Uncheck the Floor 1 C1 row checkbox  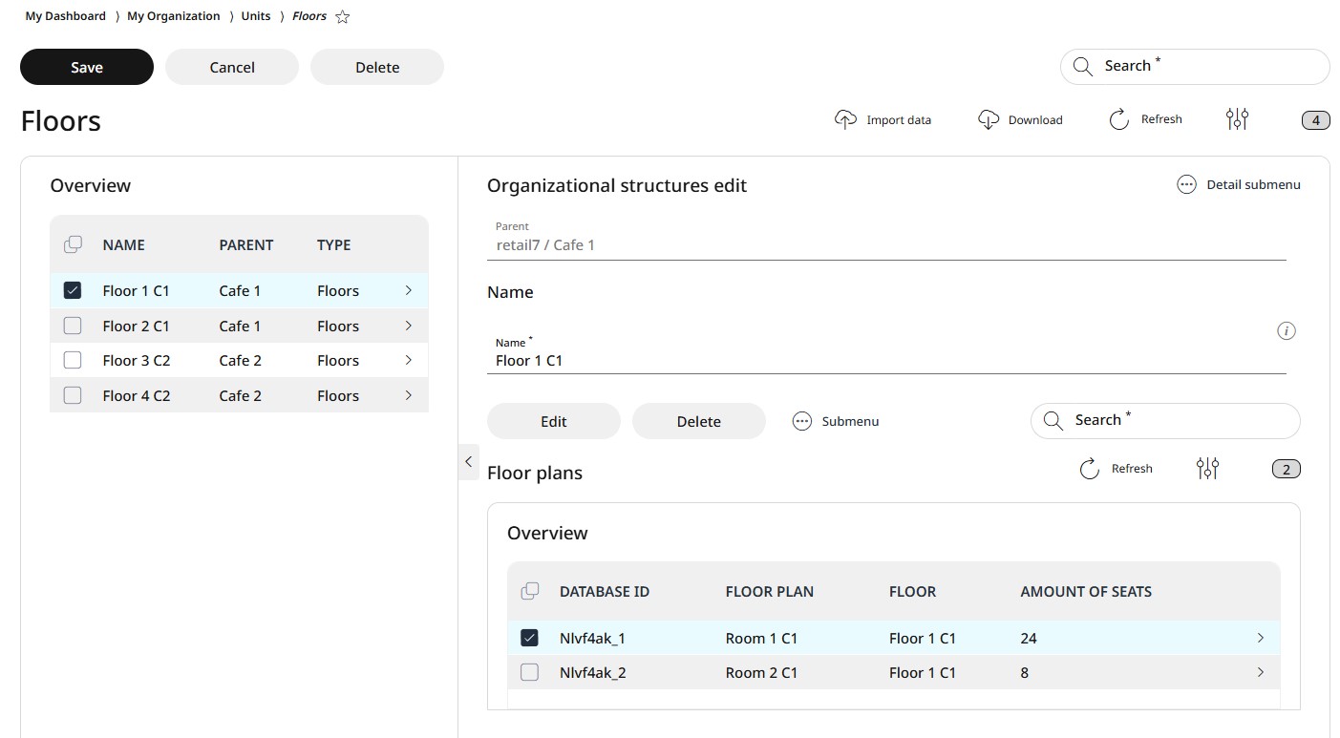pyautogui.click(x=73, y=290)
